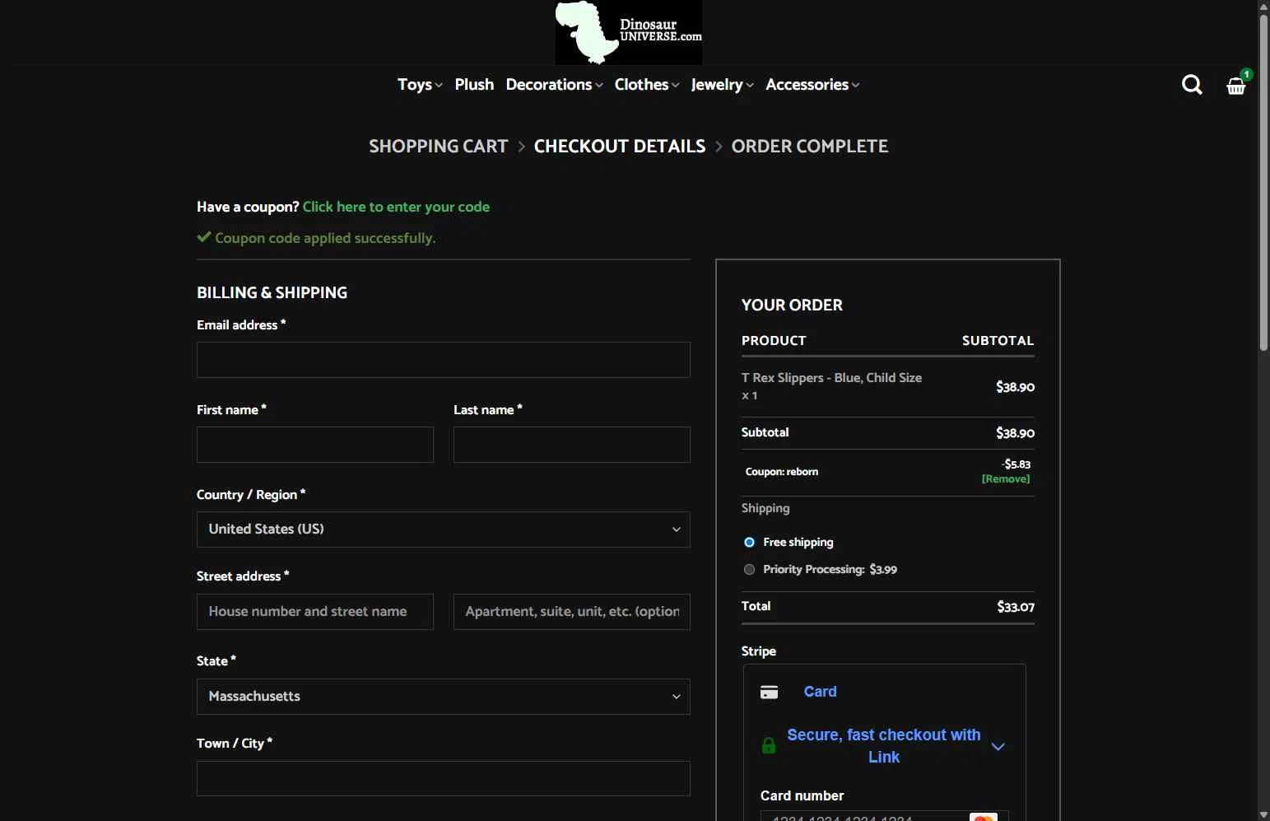1270x821 pixels.
Task: Click here to enter your coupon code
Action: point(396,207)
